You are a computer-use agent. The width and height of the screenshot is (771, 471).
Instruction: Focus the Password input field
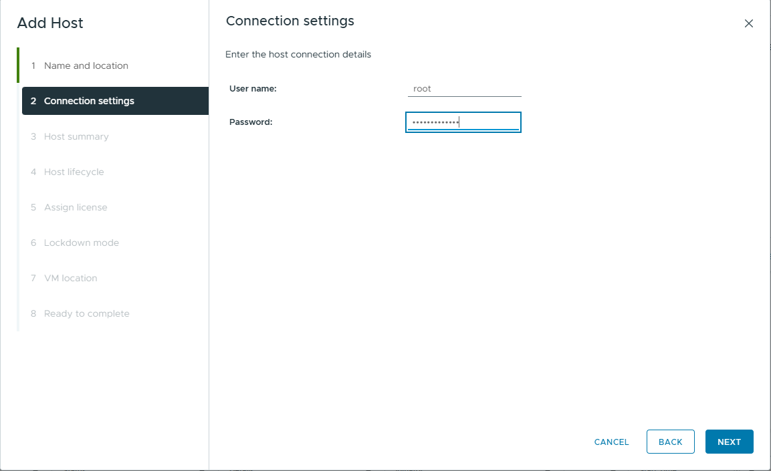(x=463, y=122)
